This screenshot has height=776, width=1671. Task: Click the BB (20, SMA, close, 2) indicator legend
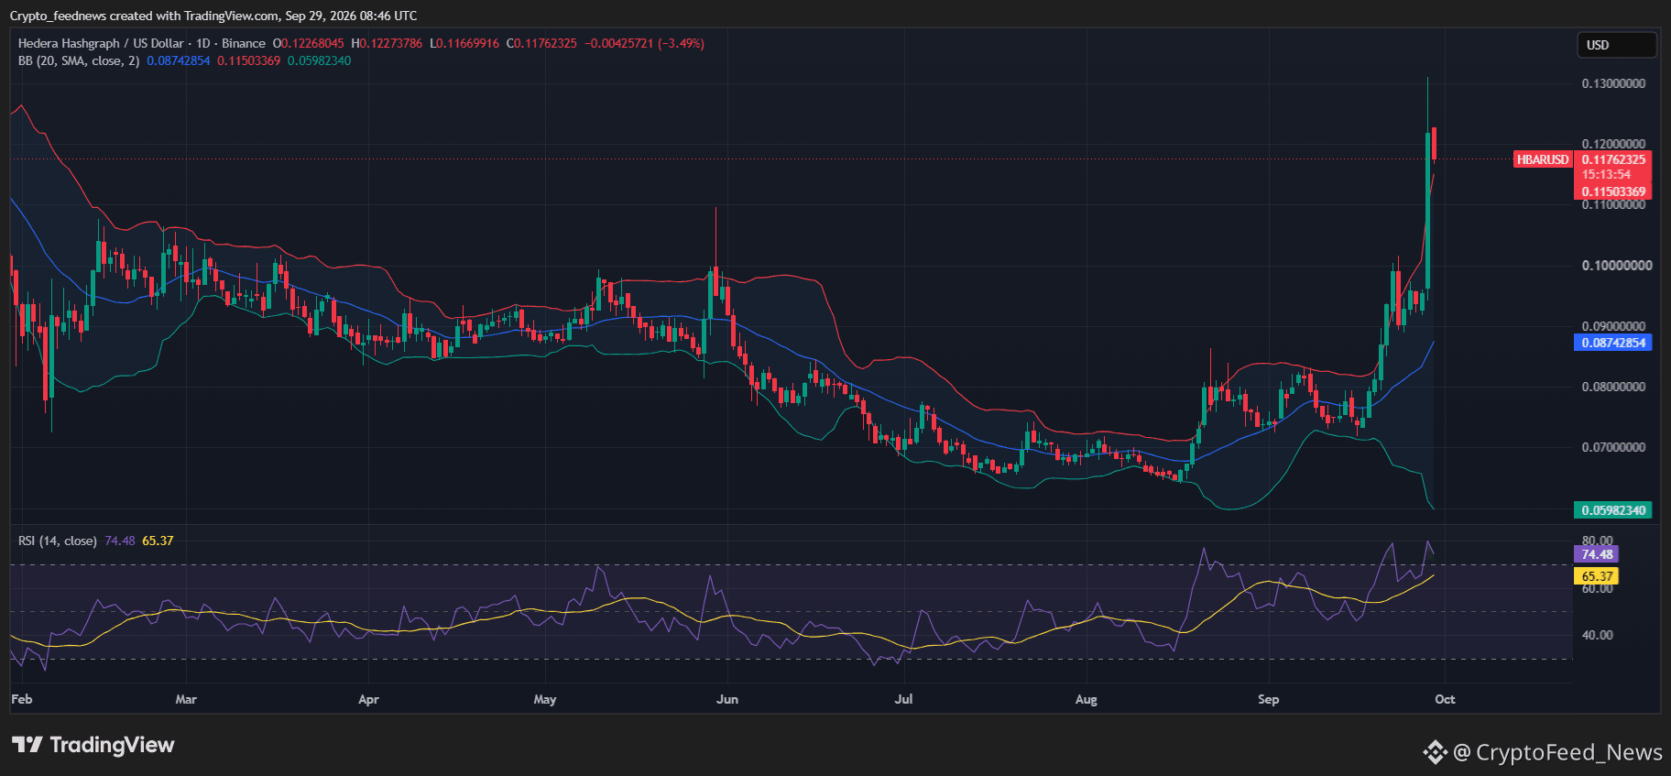(79, 60)
